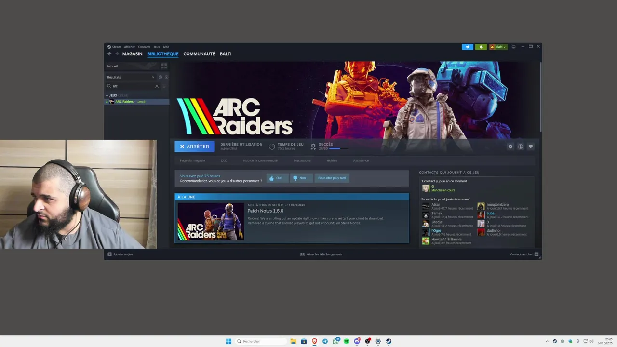Open Contacts et chat panel
617x347 pixels.
(x=524, y=254)
